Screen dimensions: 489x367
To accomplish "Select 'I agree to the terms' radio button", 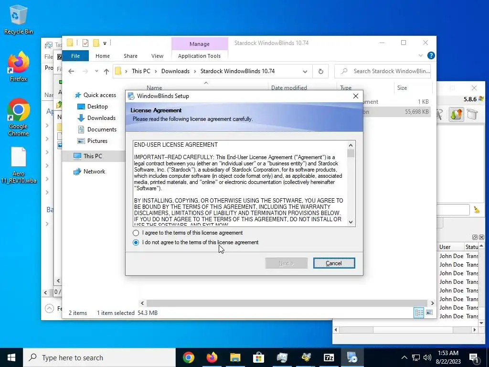I will pos(136,233).
